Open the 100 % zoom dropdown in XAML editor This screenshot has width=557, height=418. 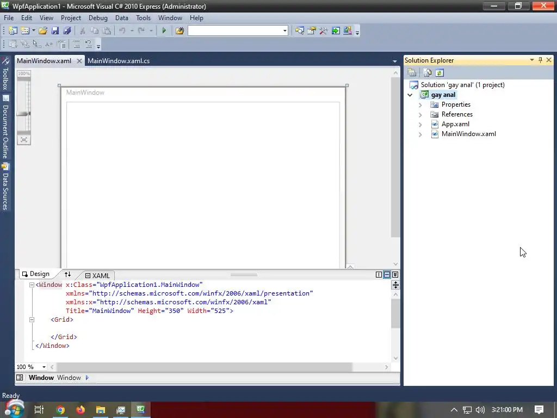pos(44,367)
